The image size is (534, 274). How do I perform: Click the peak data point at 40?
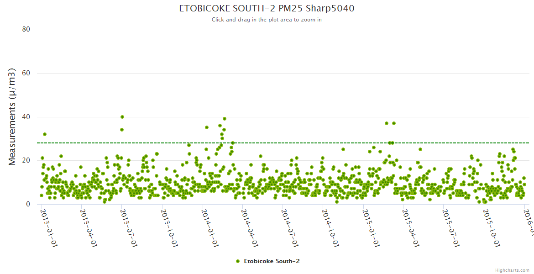tap(122, 117)
